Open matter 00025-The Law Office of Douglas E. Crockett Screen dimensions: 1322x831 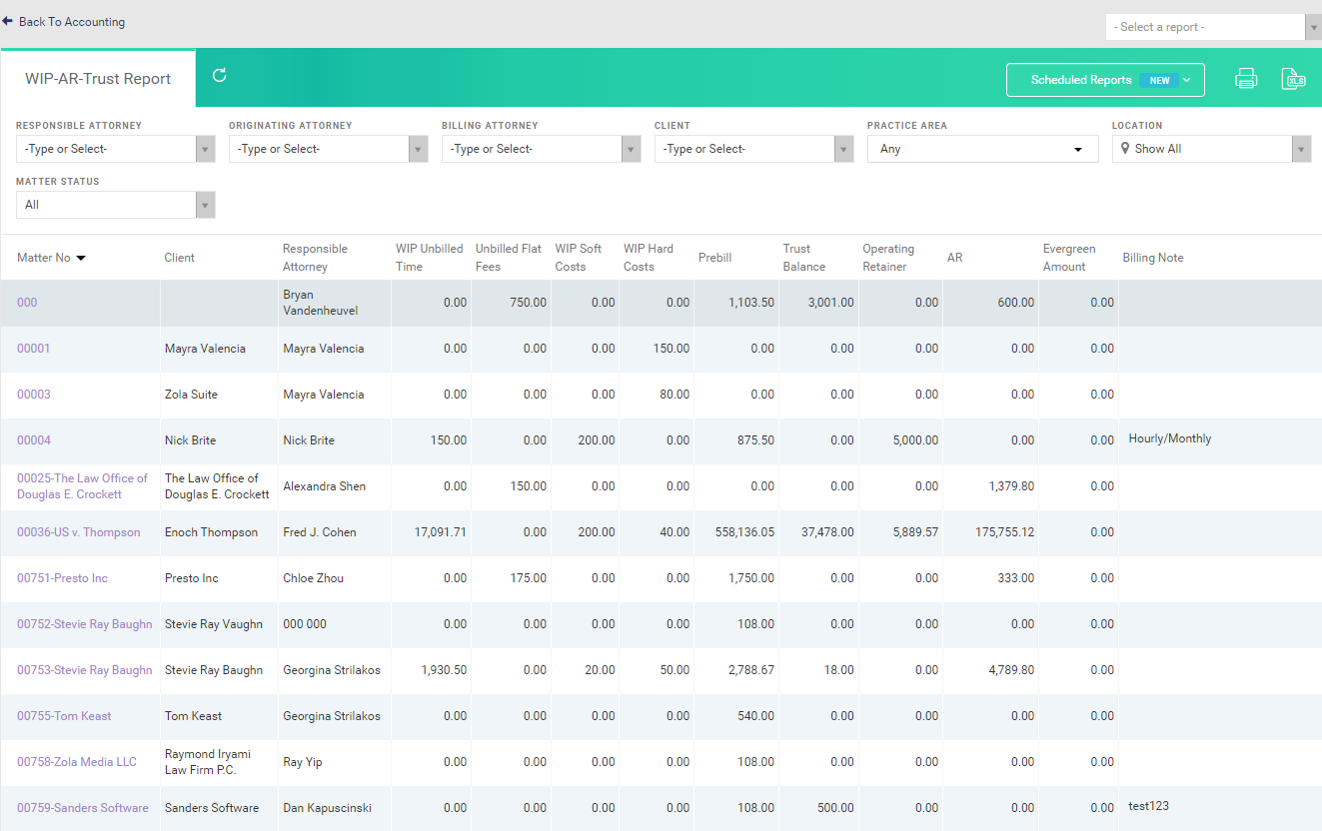tap(82, 486)
